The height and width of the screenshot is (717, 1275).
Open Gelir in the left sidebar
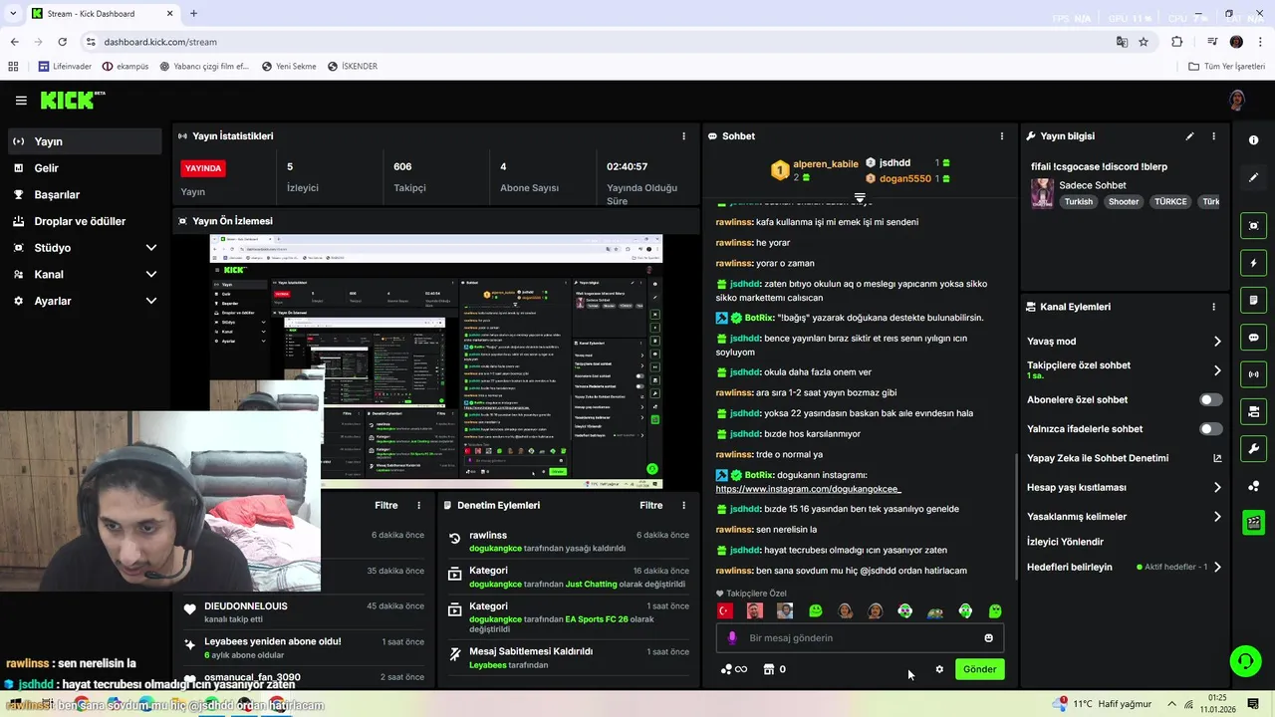(85, 168)
